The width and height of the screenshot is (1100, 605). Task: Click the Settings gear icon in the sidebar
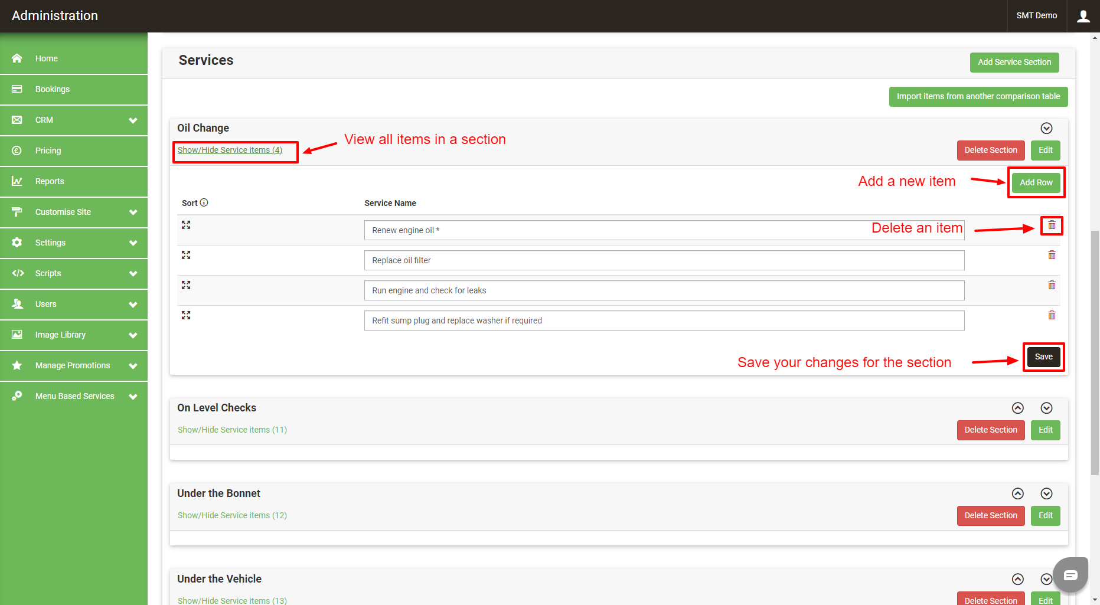pyautogui.click(x=17, y=243)
